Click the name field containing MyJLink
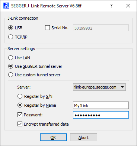The width and height of the screenshot is (137, 146). point(101,105)
